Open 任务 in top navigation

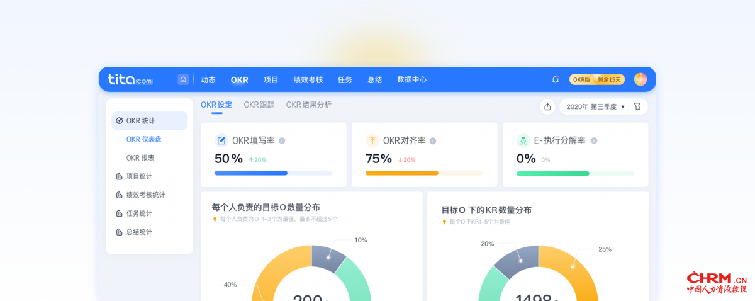pos(345,79)
